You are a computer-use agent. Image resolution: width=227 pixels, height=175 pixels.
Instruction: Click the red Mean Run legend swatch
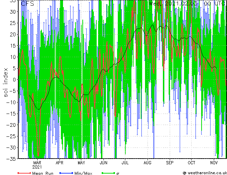(x=24, y=173)
